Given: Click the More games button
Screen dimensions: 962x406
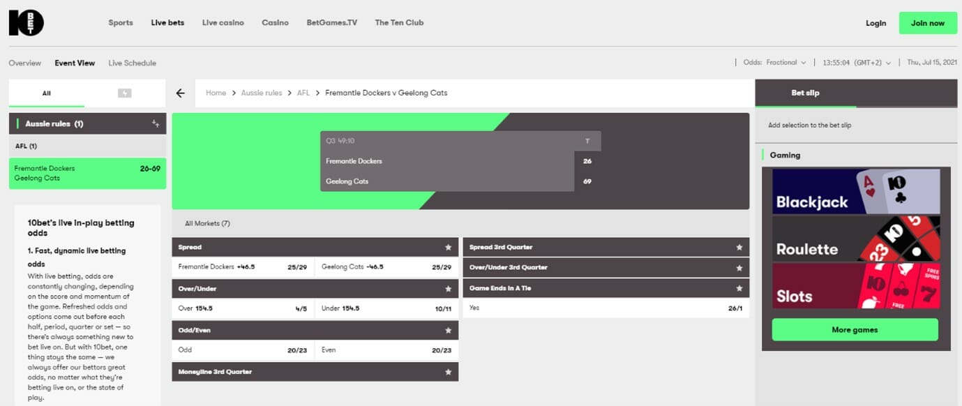Looking at the screenshot, I should point(855,330).
